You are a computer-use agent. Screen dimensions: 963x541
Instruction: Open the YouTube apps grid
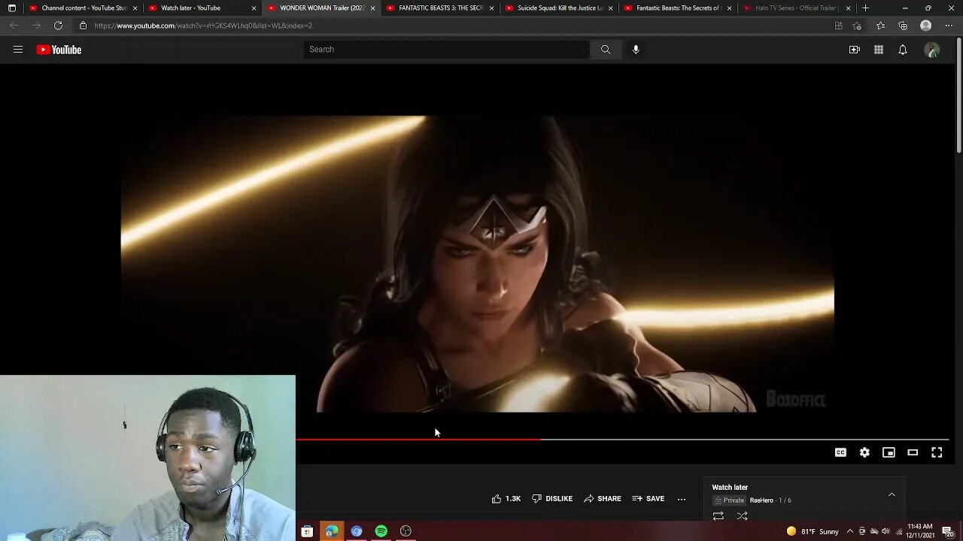(x=879, y=50)
